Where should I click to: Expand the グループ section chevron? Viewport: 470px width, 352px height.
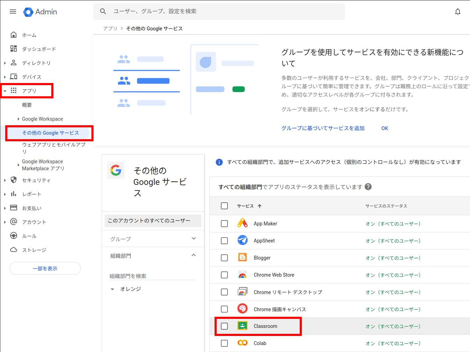194,239
